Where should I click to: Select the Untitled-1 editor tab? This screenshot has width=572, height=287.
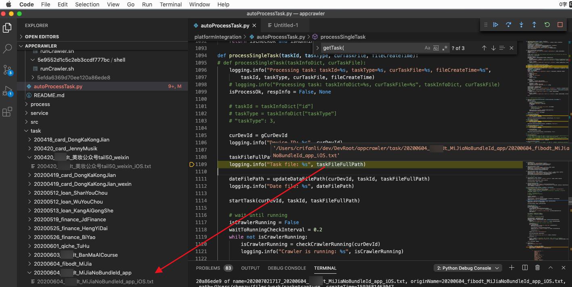286,25
